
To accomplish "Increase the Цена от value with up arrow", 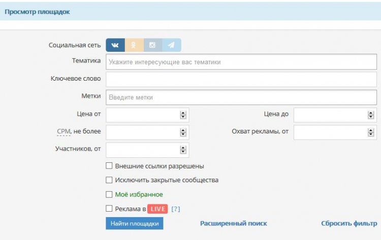I will tap(183, 113).
